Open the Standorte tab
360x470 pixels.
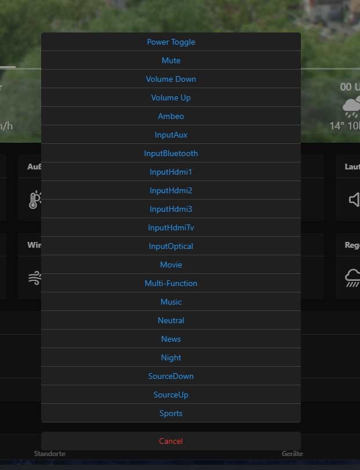point(50,454)
